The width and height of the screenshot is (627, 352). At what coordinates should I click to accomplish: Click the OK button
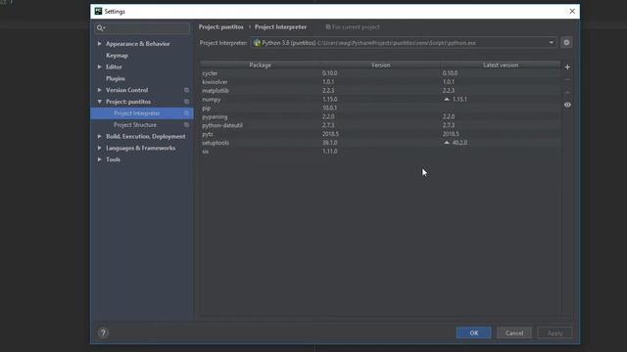(x=474, y=332)
